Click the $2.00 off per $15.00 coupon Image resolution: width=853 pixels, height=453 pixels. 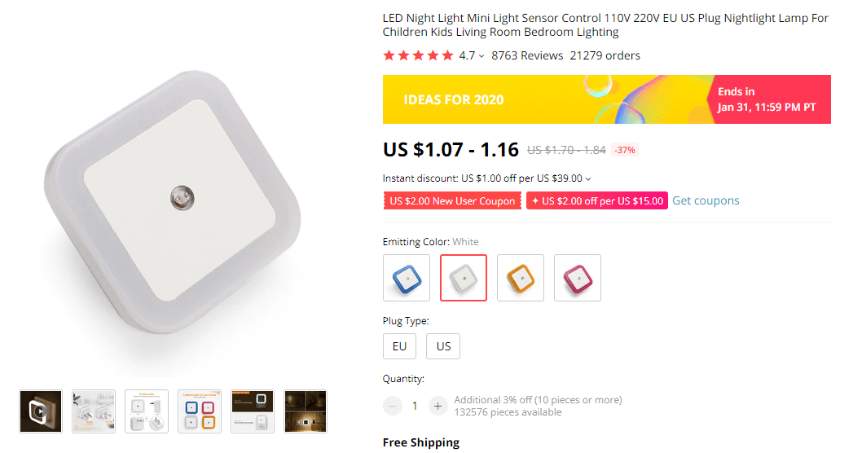point(597,201)
